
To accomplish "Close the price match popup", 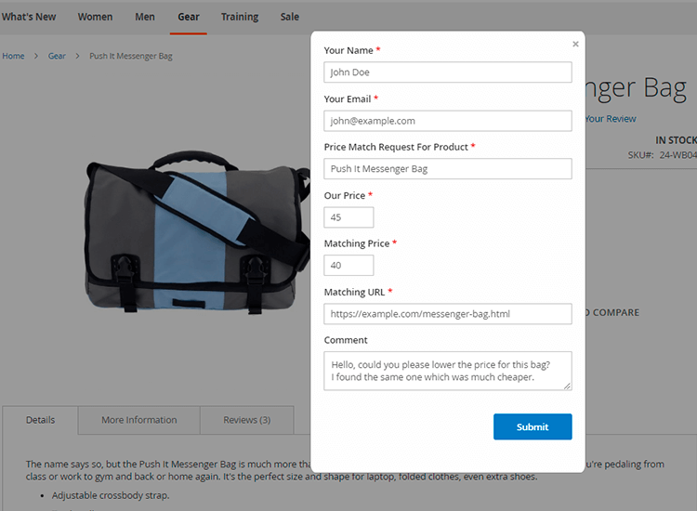I will [575, 44].
